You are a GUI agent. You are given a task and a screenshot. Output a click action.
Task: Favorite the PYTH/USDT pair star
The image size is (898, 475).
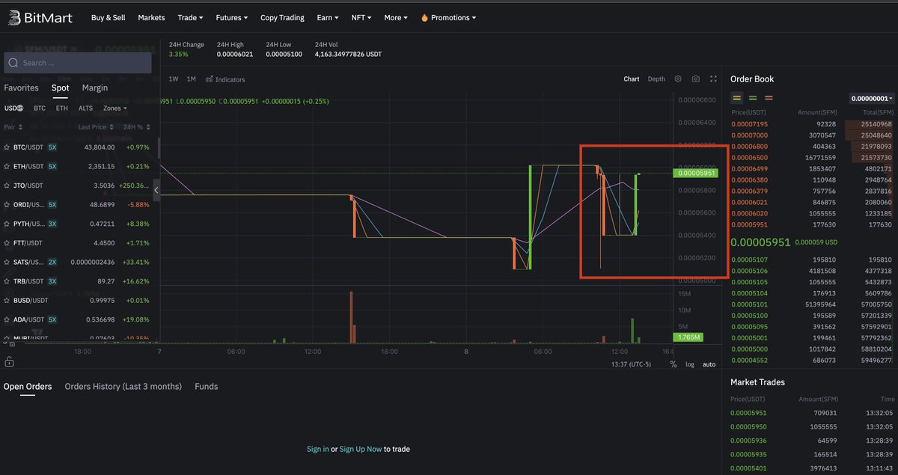click(7, 224)
